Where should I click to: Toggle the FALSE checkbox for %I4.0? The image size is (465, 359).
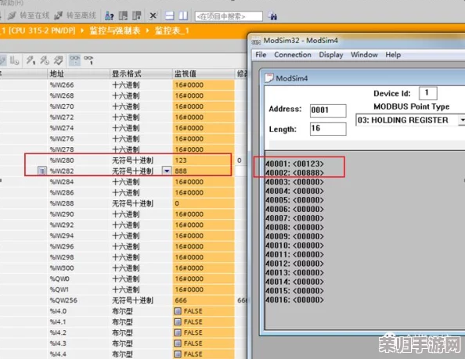[x=178, y=311]
